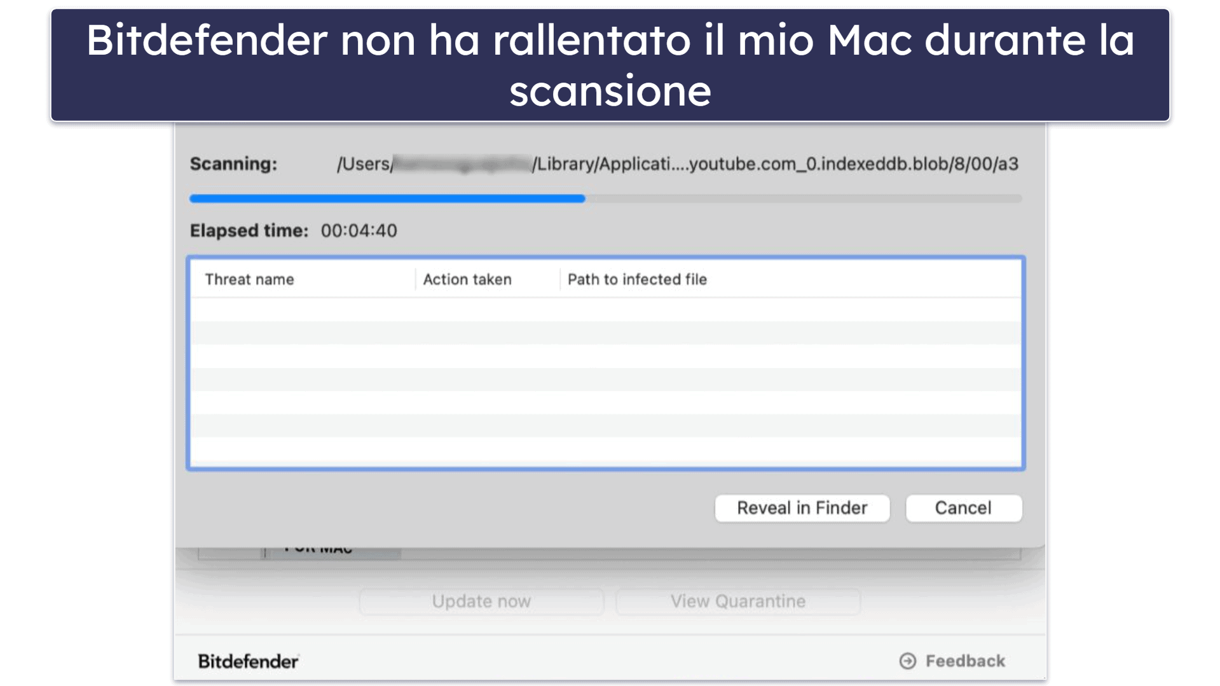Click the scanned file path text

[677, 164]
